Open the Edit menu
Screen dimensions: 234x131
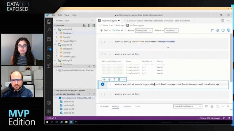click(60, 15)
